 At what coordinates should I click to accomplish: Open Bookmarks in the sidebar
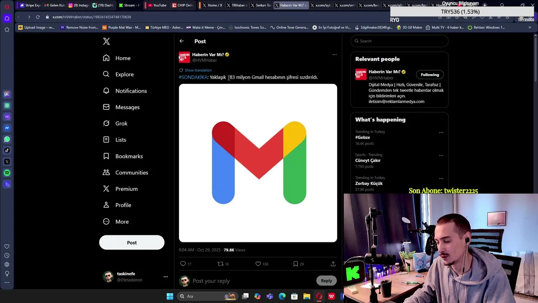123,156
